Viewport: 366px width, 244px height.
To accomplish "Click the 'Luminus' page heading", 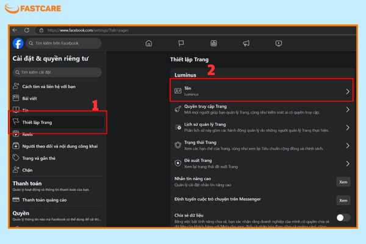I will (185, 75).
